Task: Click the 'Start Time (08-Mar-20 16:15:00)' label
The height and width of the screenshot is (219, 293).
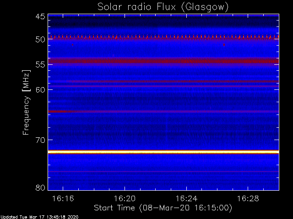Action: (163, 208)
